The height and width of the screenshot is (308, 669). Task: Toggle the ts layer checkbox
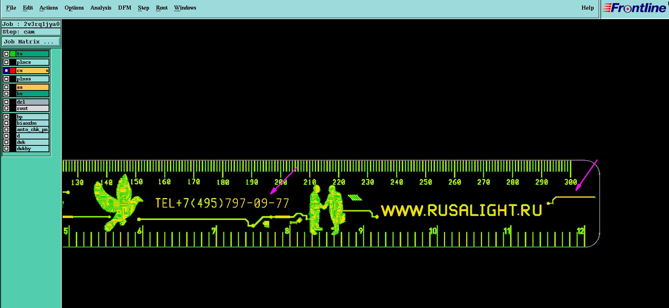(x=6, y=54)
